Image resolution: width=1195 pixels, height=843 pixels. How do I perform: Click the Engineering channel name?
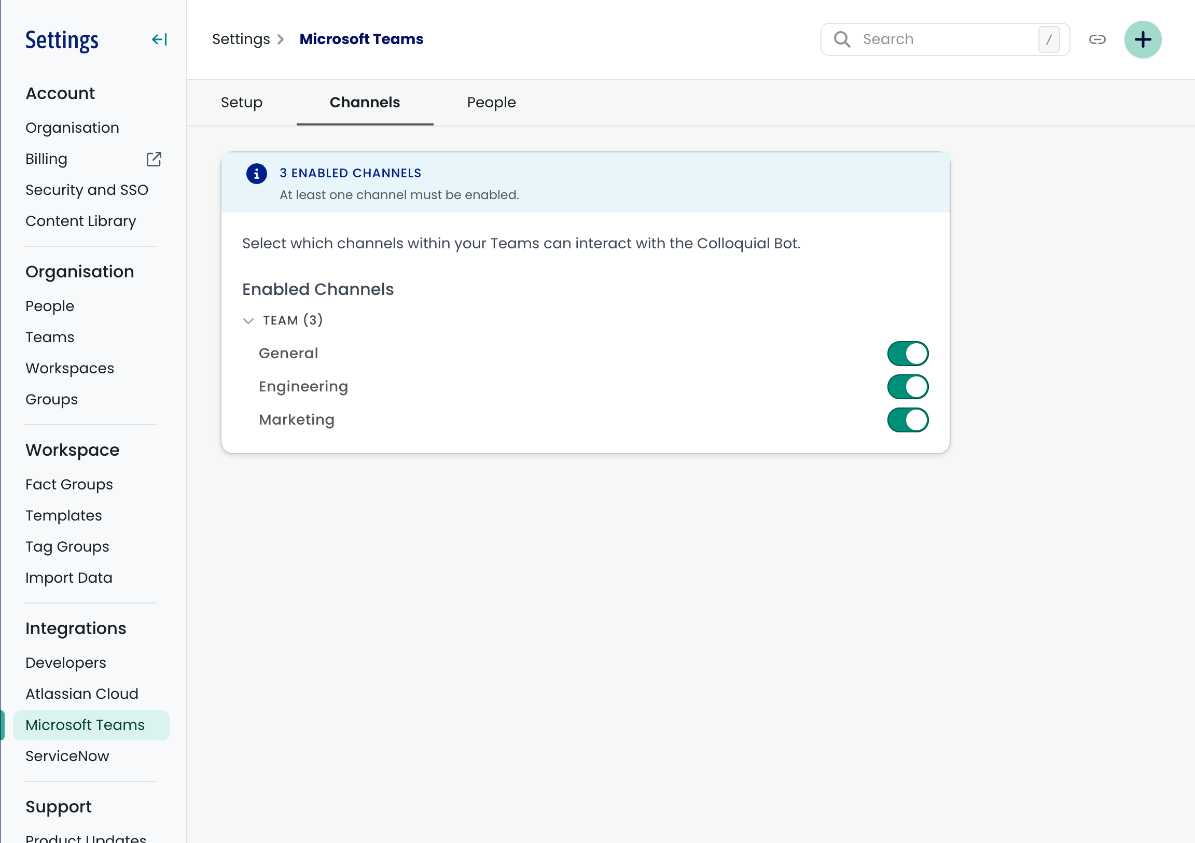(x=303, y=387)
